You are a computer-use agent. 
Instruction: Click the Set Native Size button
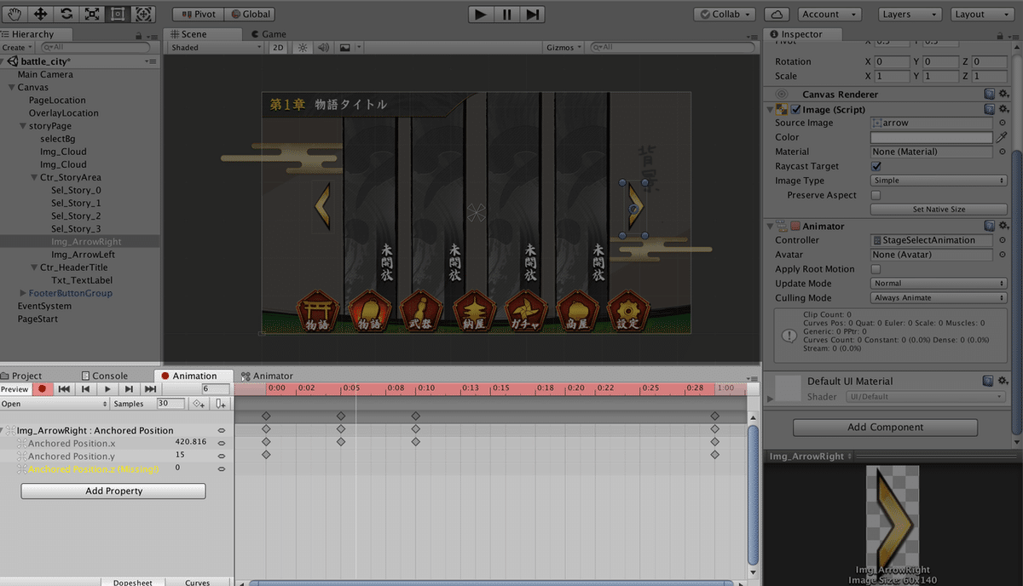tap(938, 209)
